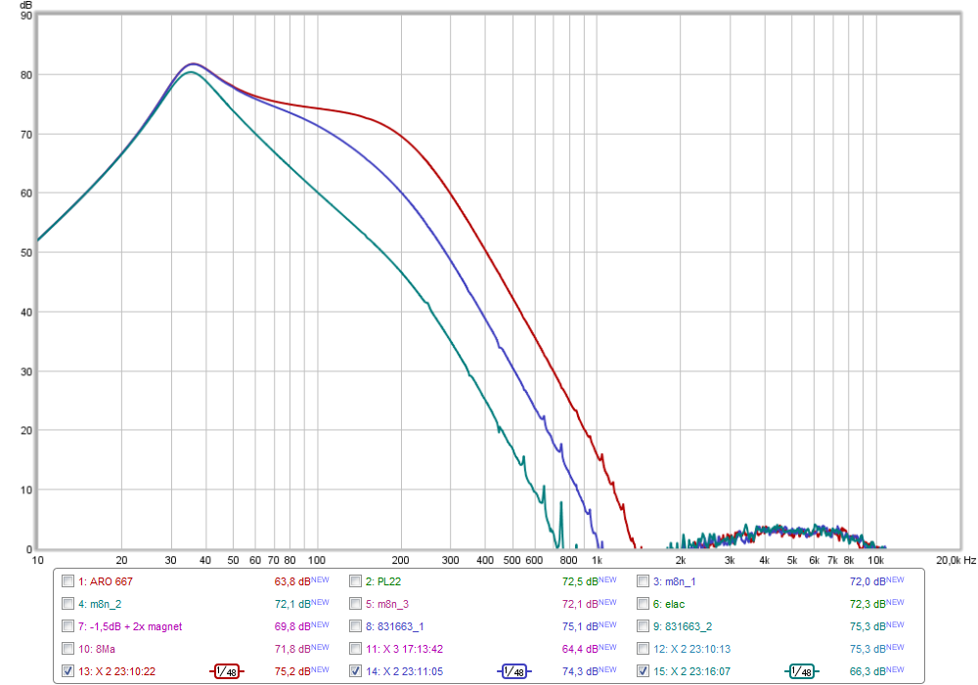Click the '3: m8n_1' legend label
The image size is (978, 685).
(x=674, y=581)
